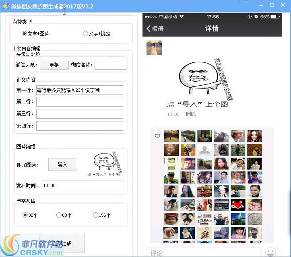Click the red fox avatar in likes grid

coord(238,205)
